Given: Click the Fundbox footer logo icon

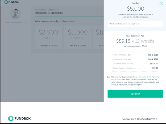Looking at the screenshot, I should pyautogui.click(x=11, y=118).
